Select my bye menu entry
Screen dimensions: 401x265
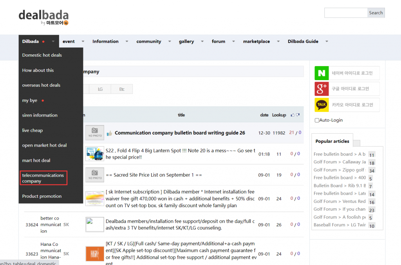point(30,100)
